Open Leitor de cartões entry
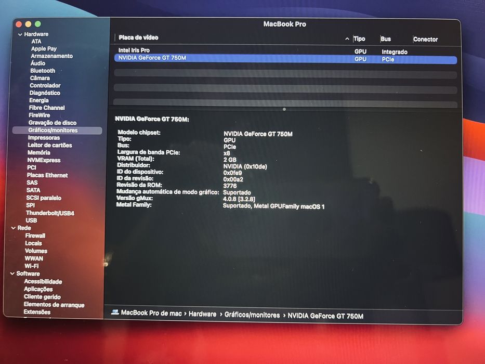Screen dimensions: 485x364 [49, 146]
